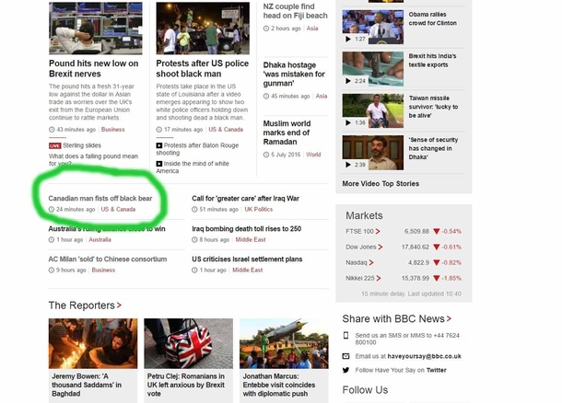Play the Brexit hits India's textile exports video

pos(373,69)
